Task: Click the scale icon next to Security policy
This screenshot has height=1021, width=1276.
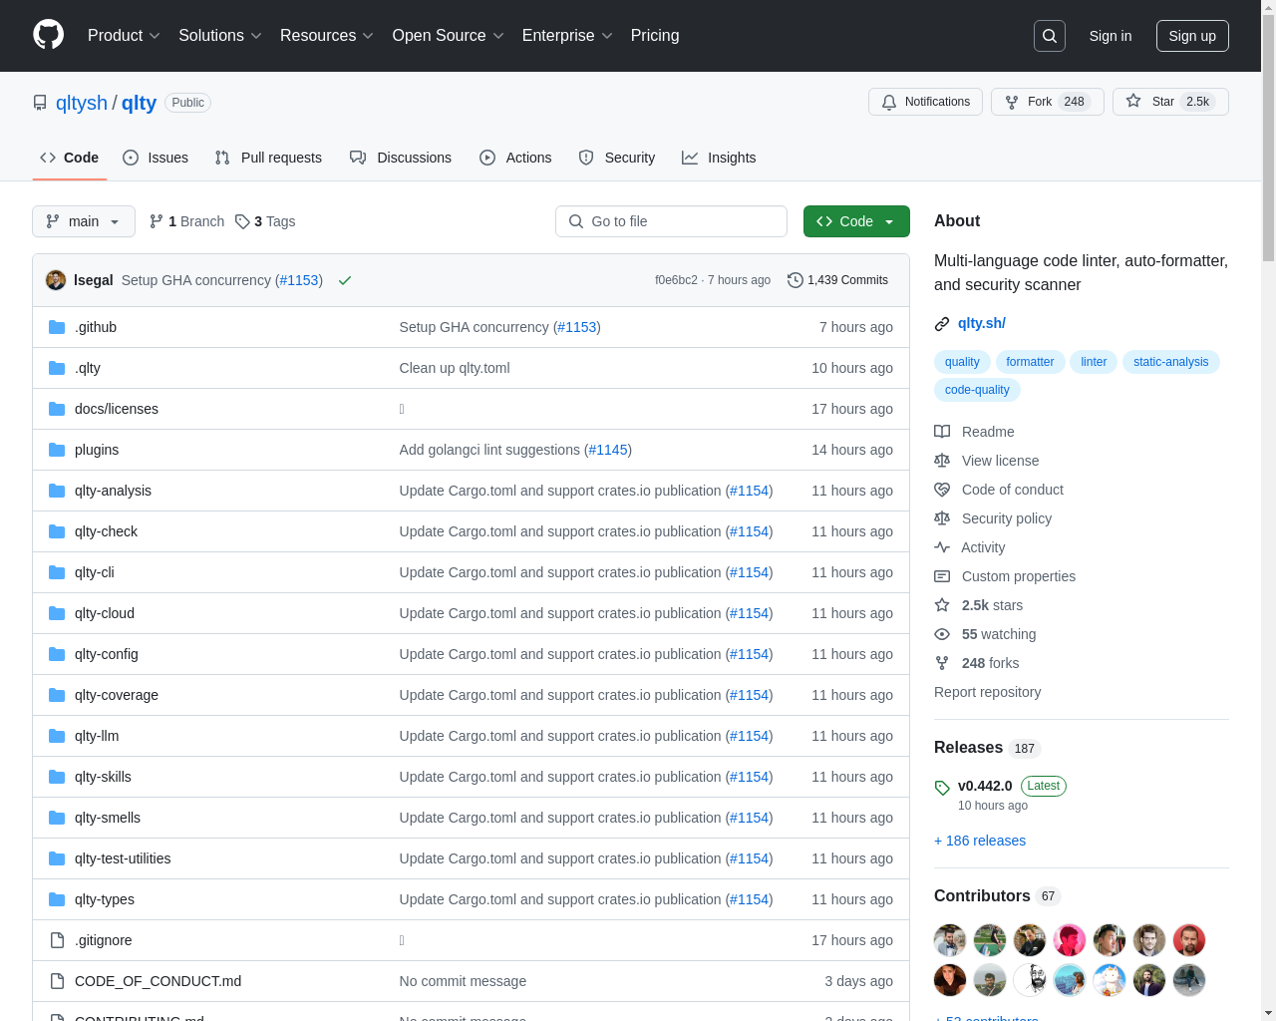Action: point(942,518)
